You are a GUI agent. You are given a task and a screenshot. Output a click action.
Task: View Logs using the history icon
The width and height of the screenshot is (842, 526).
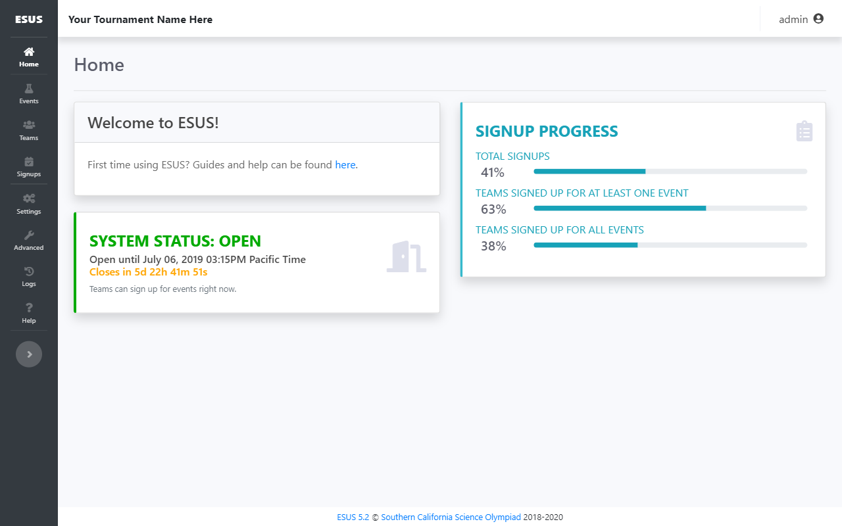[x=29, y=272]
